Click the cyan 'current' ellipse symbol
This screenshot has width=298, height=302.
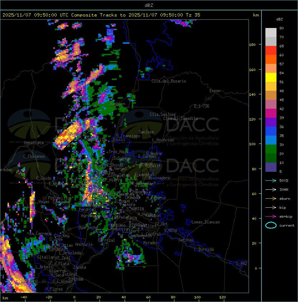(x=271, y=225)
